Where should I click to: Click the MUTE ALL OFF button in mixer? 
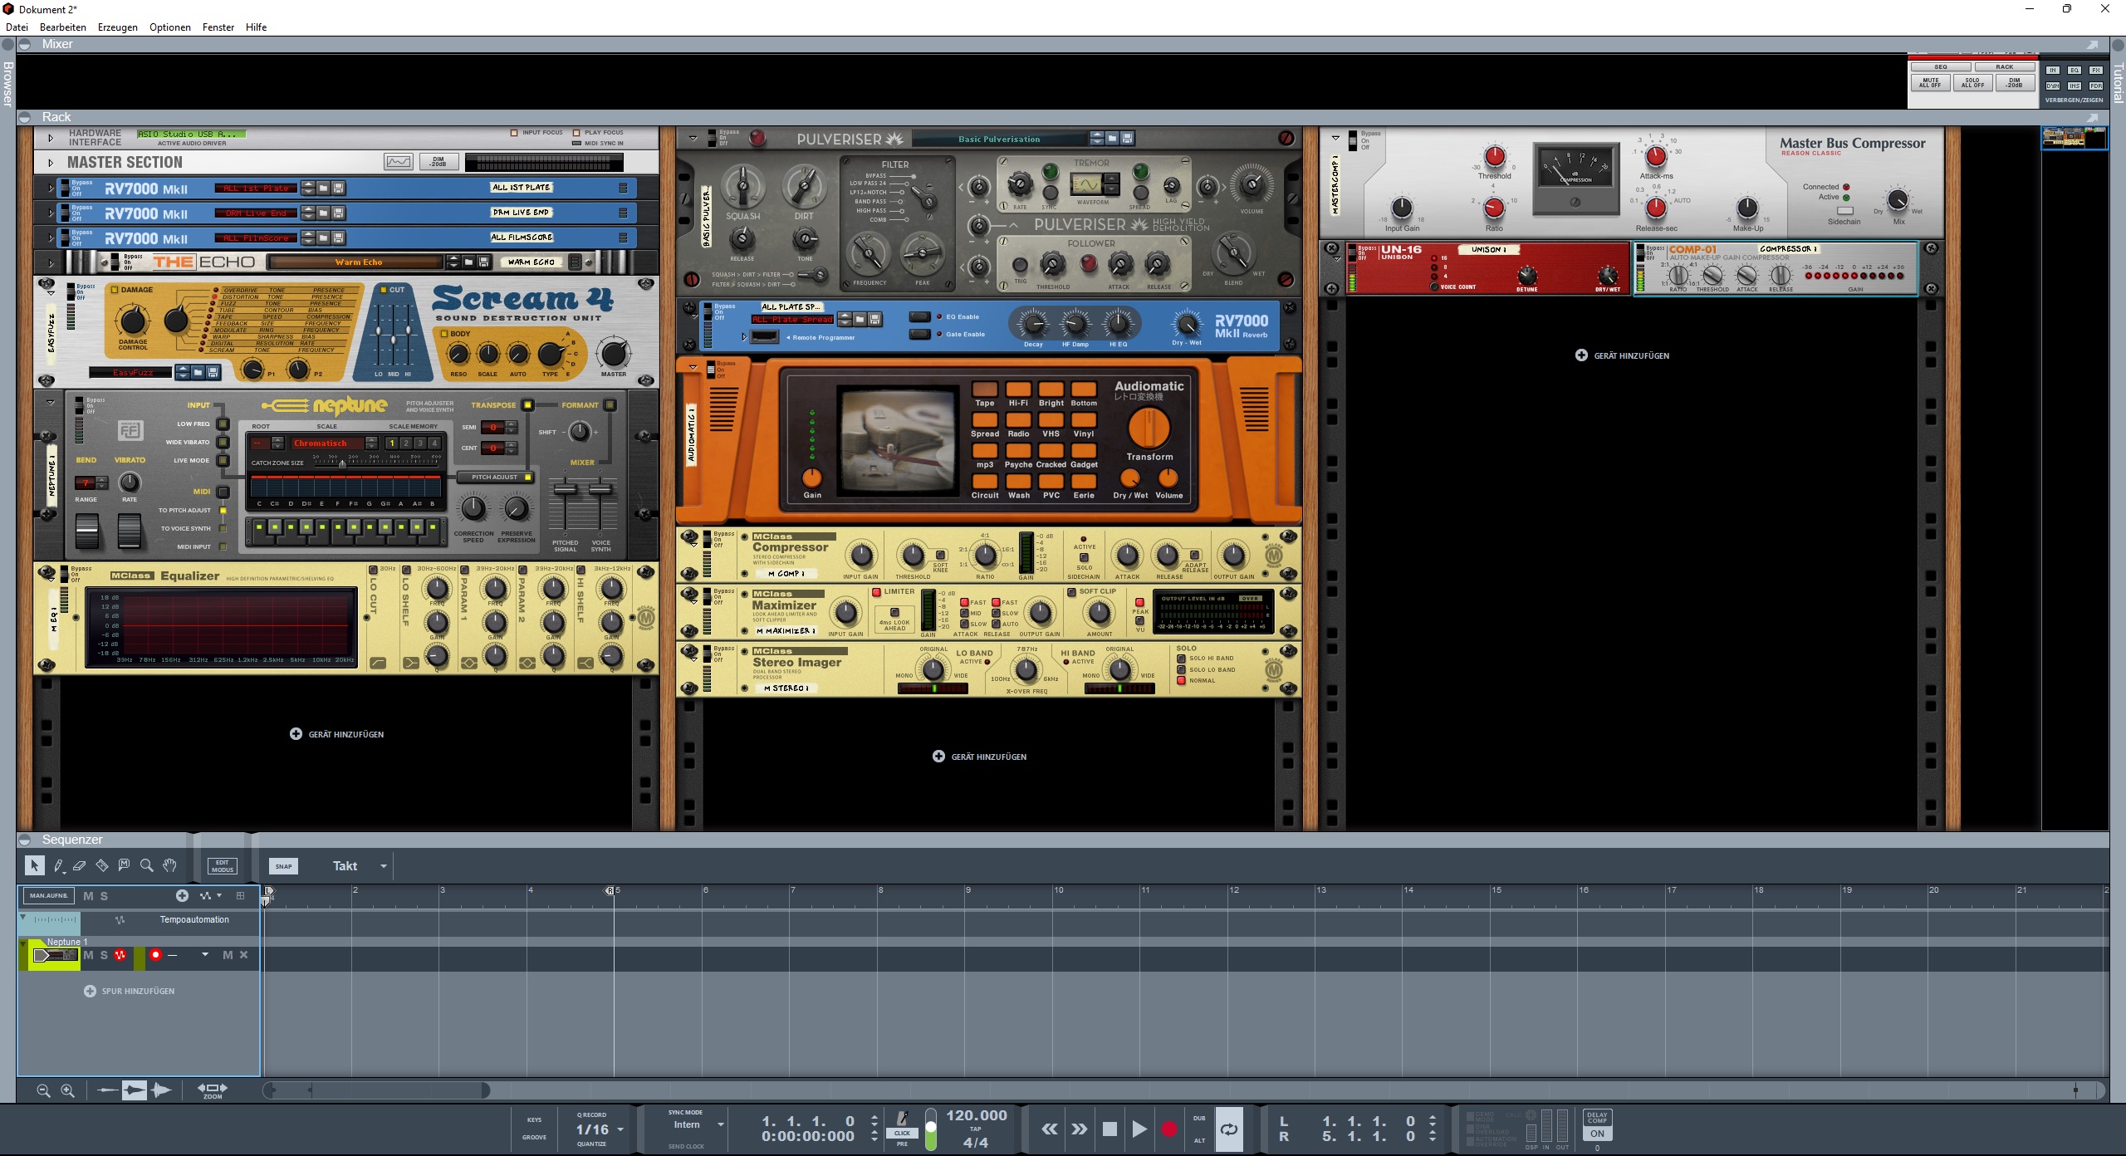pyautogui.click(x=1931, y=83)
